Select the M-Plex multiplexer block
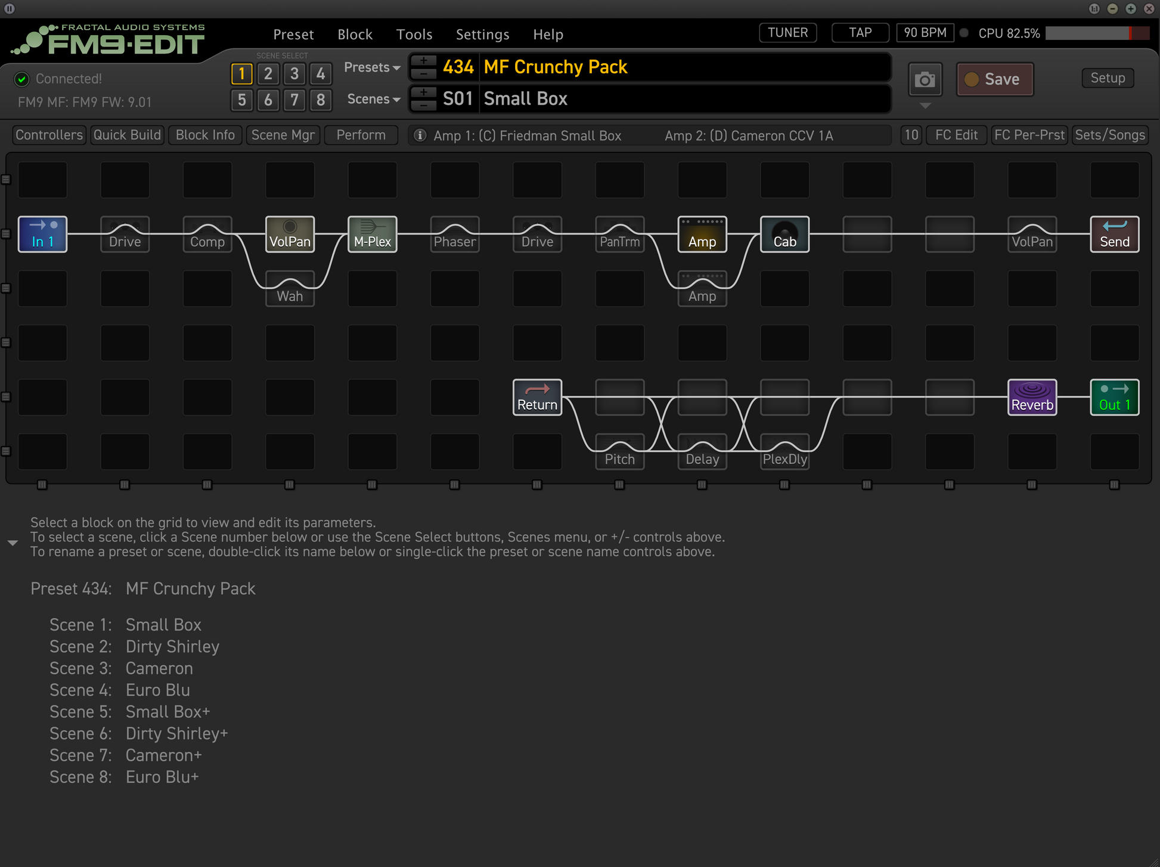 (372, 234)
